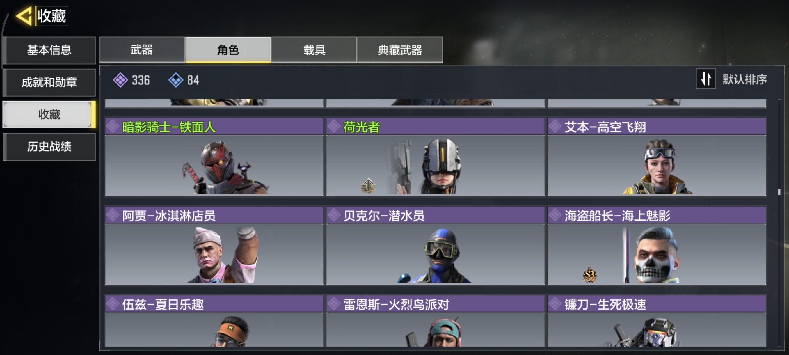Select the 阿贾-冰淇淋店员 character card
This screenshot has width=789, height=355.
214,246
